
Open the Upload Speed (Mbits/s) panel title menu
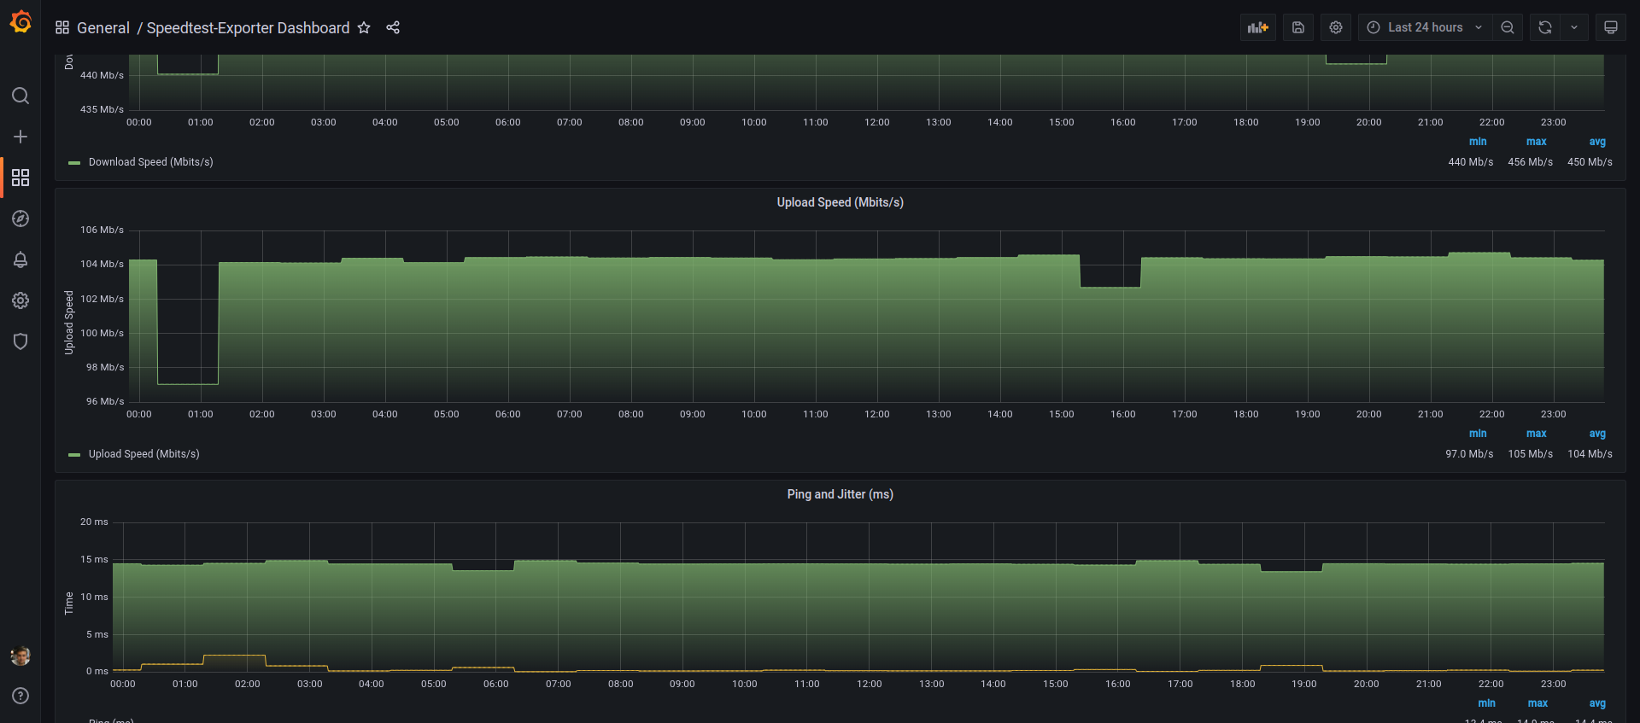(x=840, y=202)
